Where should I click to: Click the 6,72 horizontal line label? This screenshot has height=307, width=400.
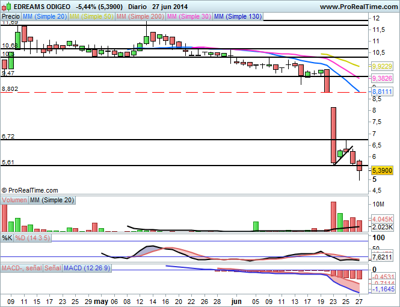pyautogui.click(x=8, y=136)
